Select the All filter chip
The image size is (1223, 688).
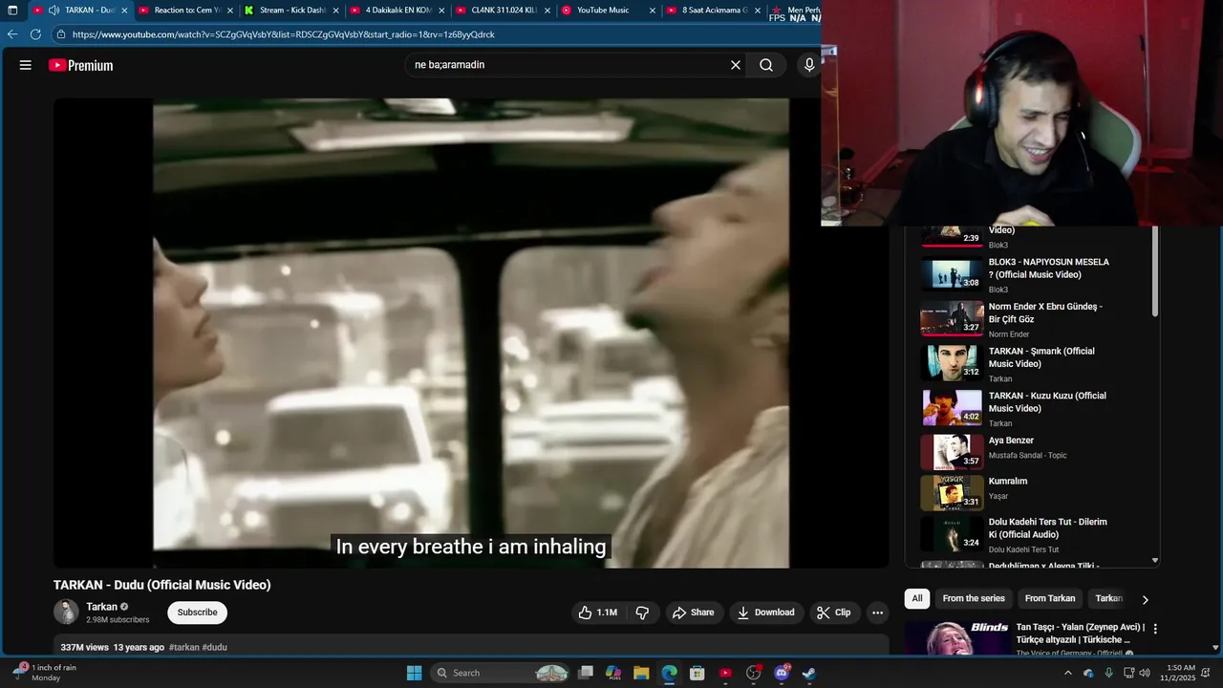[916, 598]
